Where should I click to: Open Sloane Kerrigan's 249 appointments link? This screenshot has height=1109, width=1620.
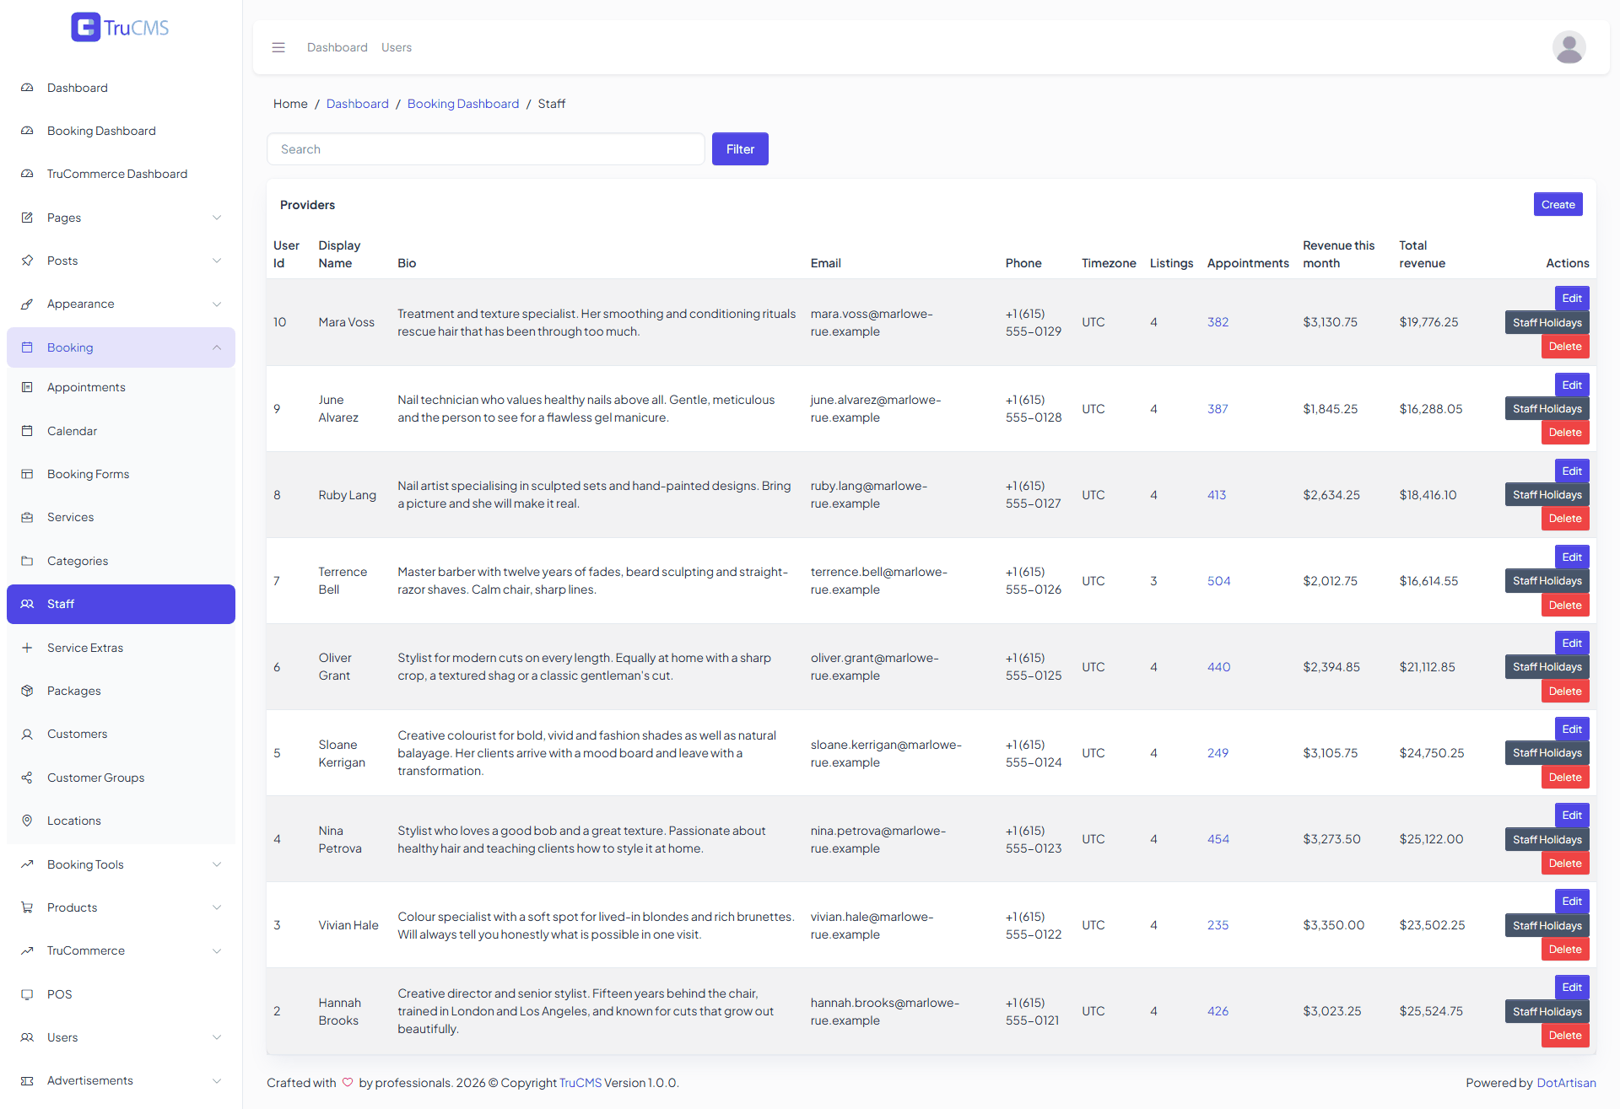(1218, 753)
